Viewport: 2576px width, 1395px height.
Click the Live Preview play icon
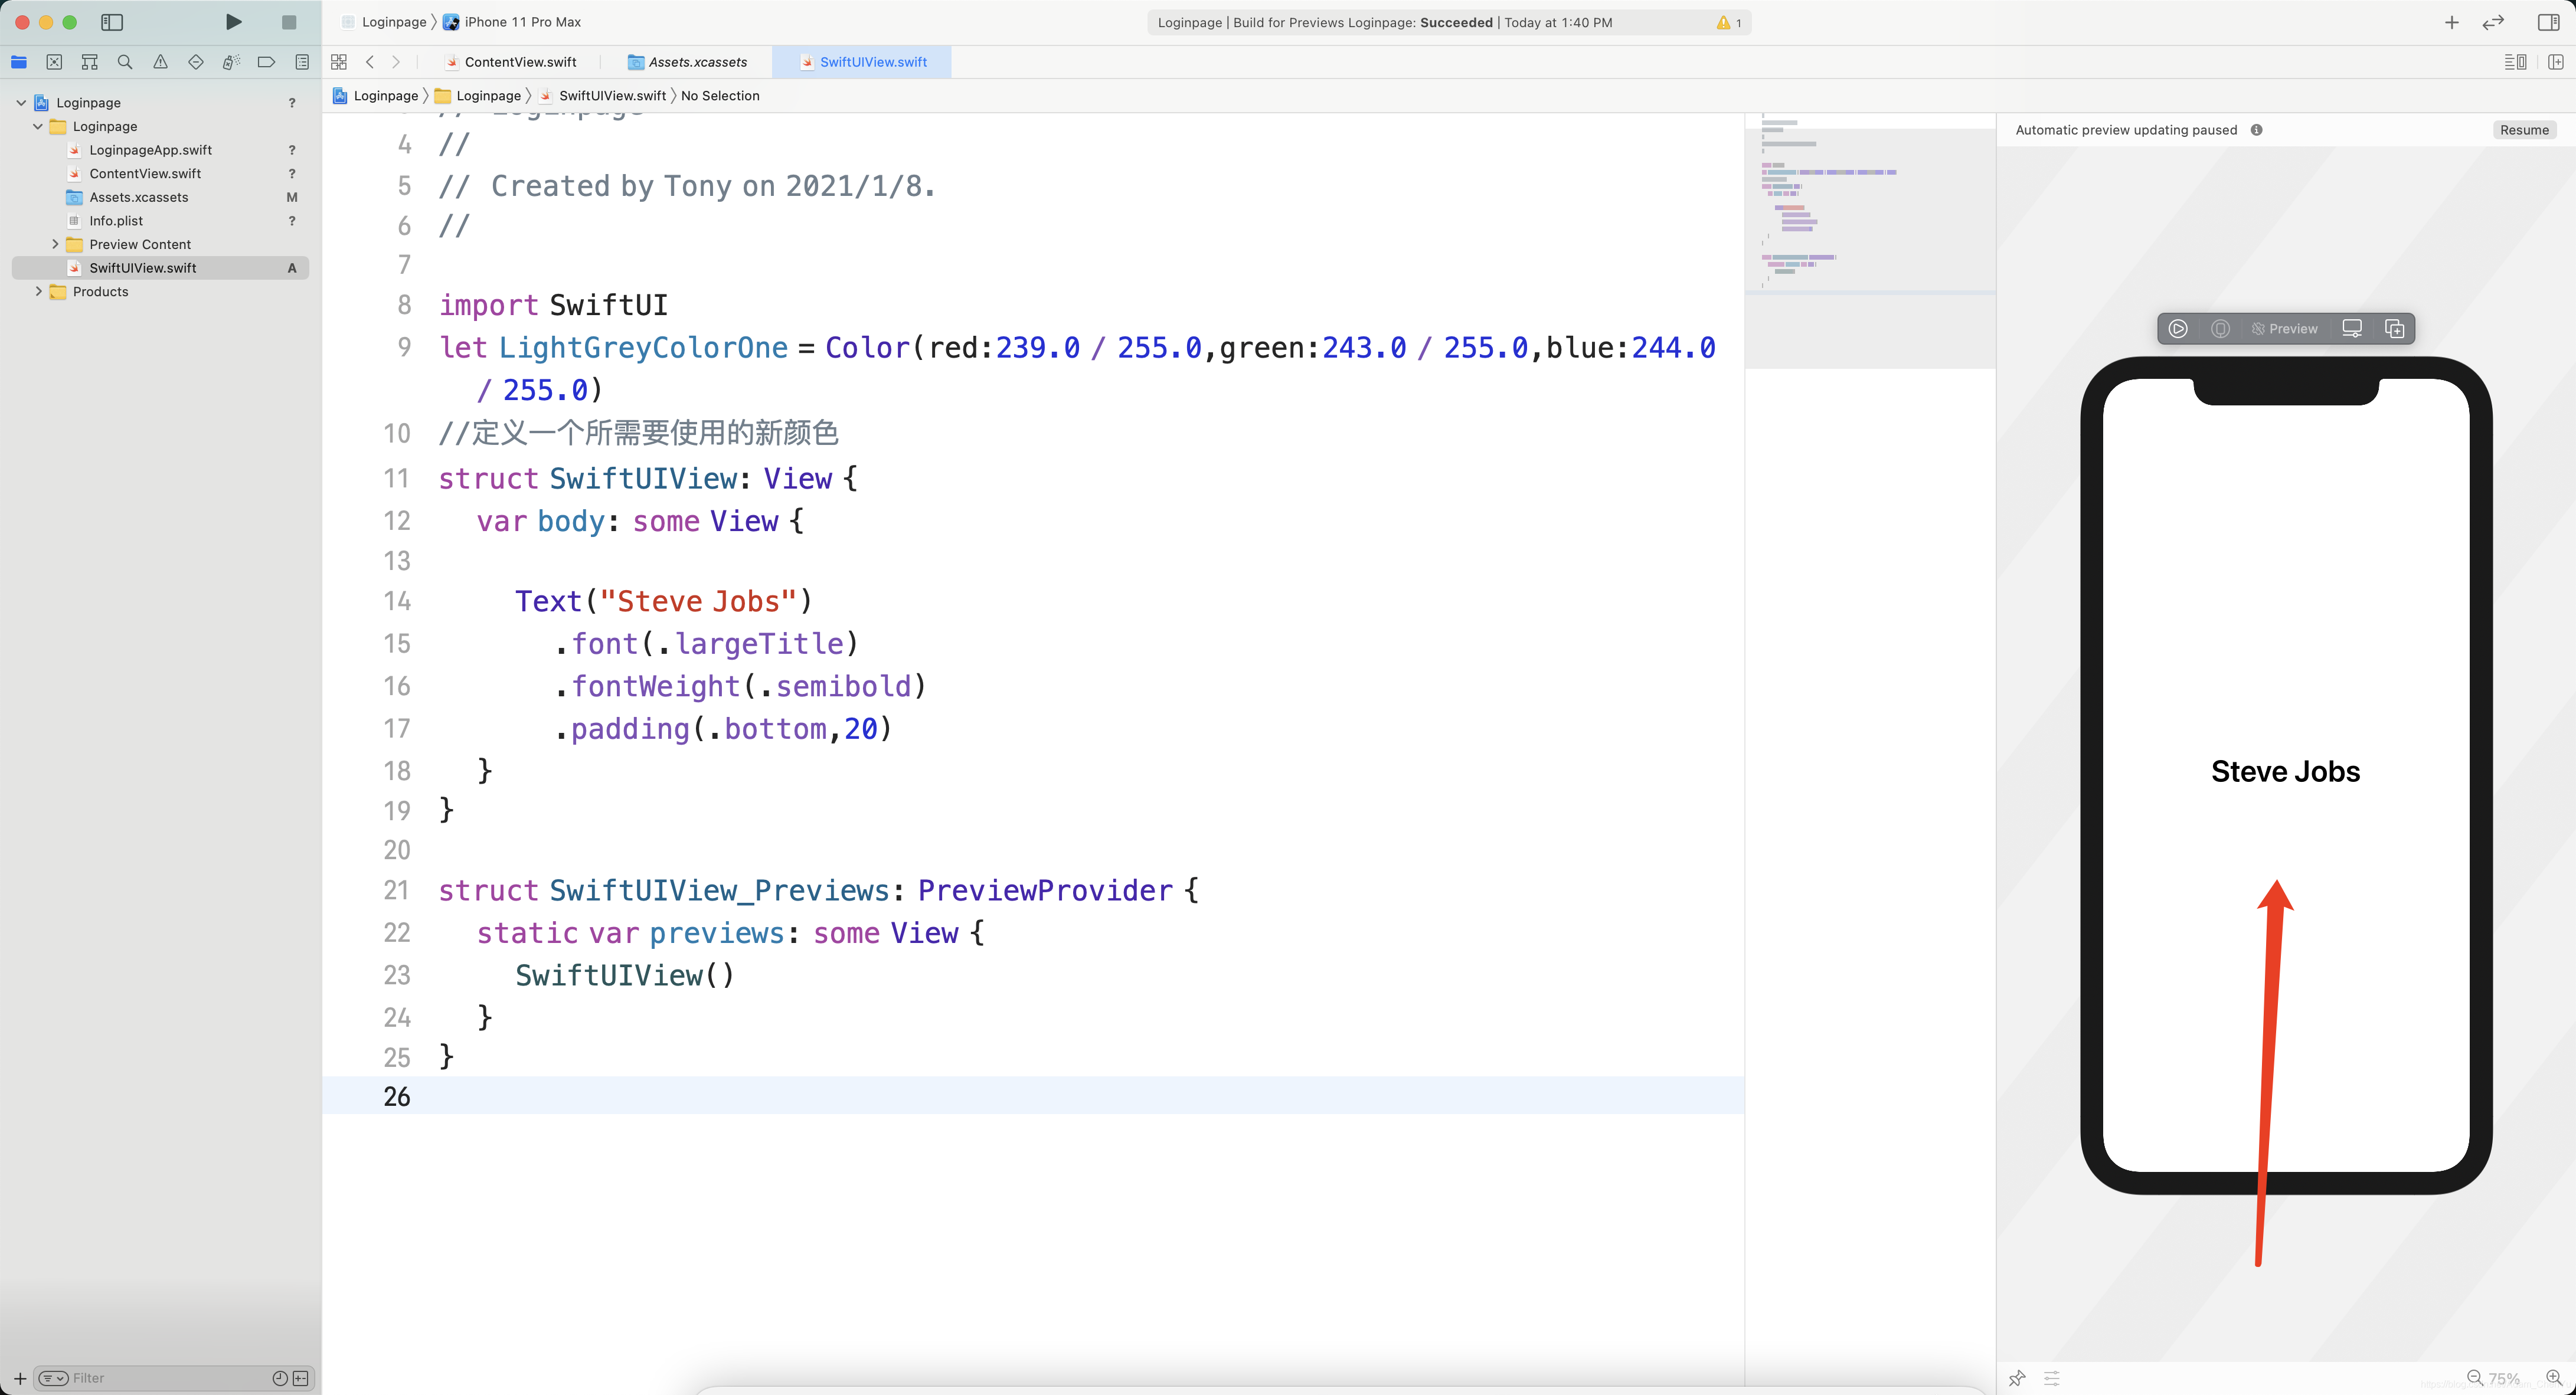pyautogui.click(x=2178, y=329)
